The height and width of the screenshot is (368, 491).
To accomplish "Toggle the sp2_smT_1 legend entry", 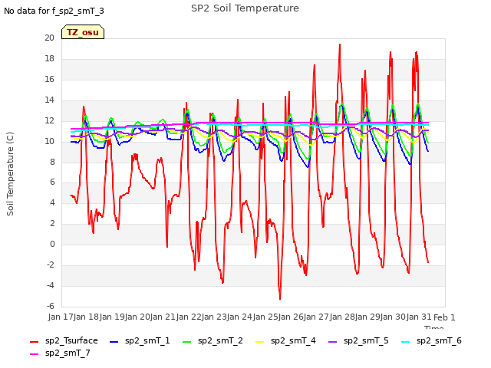I will coord(140,340).
